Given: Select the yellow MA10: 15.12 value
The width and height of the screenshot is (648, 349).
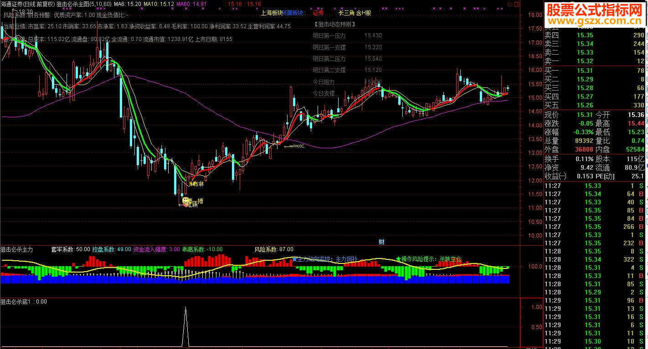Looking at the screenshot, I should click(158, 4).
